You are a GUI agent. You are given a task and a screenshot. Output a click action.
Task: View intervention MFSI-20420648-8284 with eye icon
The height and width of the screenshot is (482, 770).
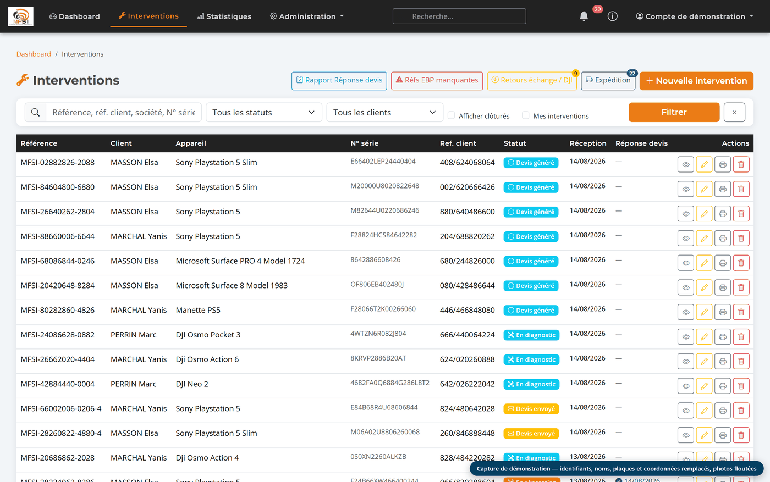point(686,287)
